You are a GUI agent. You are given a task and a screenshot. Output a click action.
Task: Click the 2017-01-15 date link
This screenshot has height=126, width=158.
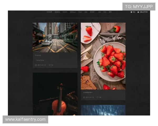(42, 65)
